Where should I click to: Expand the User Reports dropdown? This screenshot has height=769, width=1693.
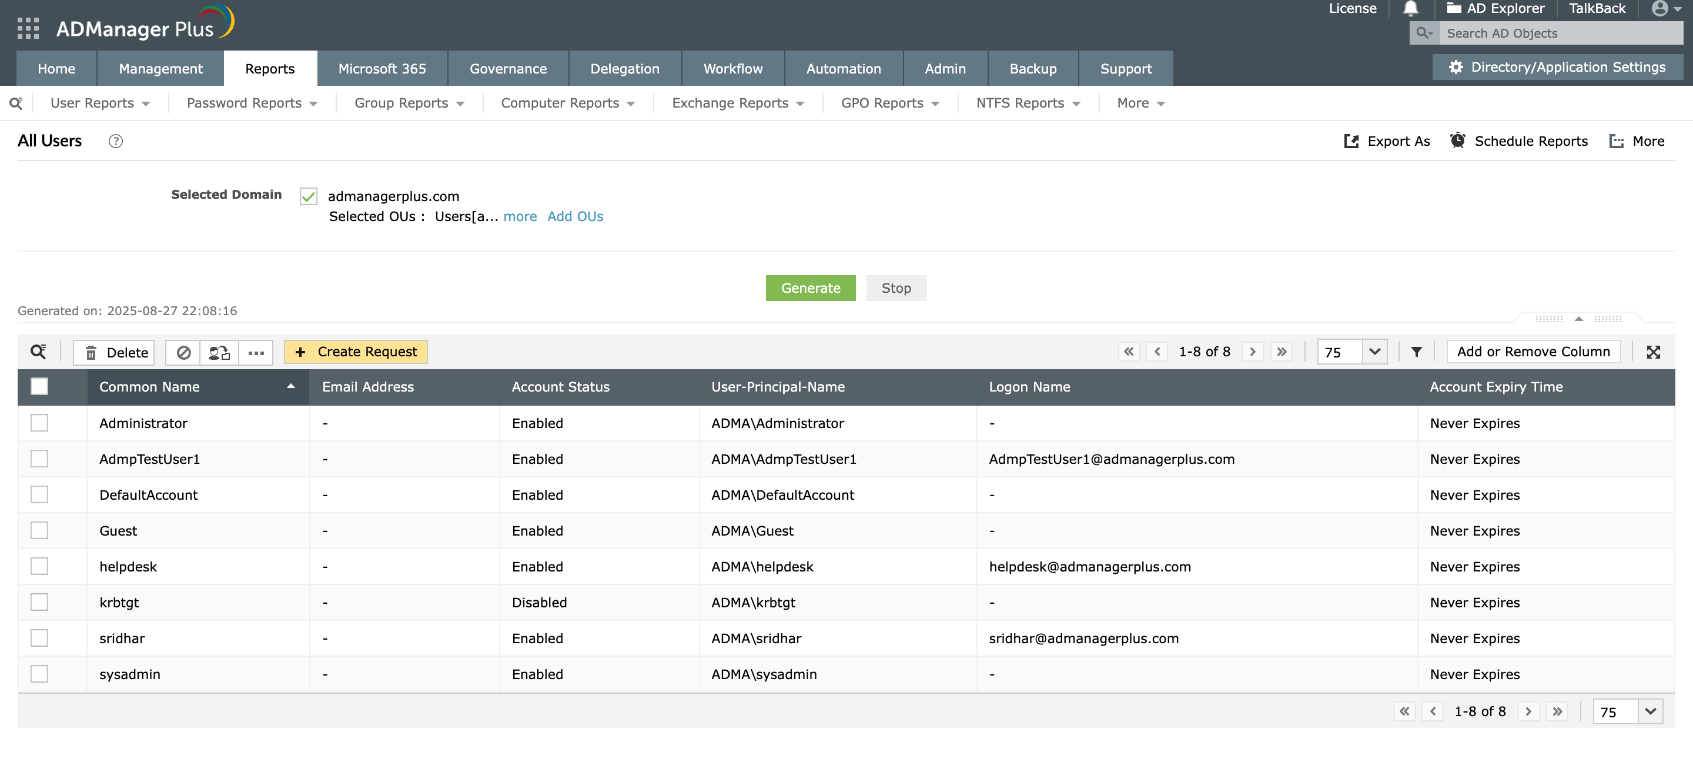(99, 102)
